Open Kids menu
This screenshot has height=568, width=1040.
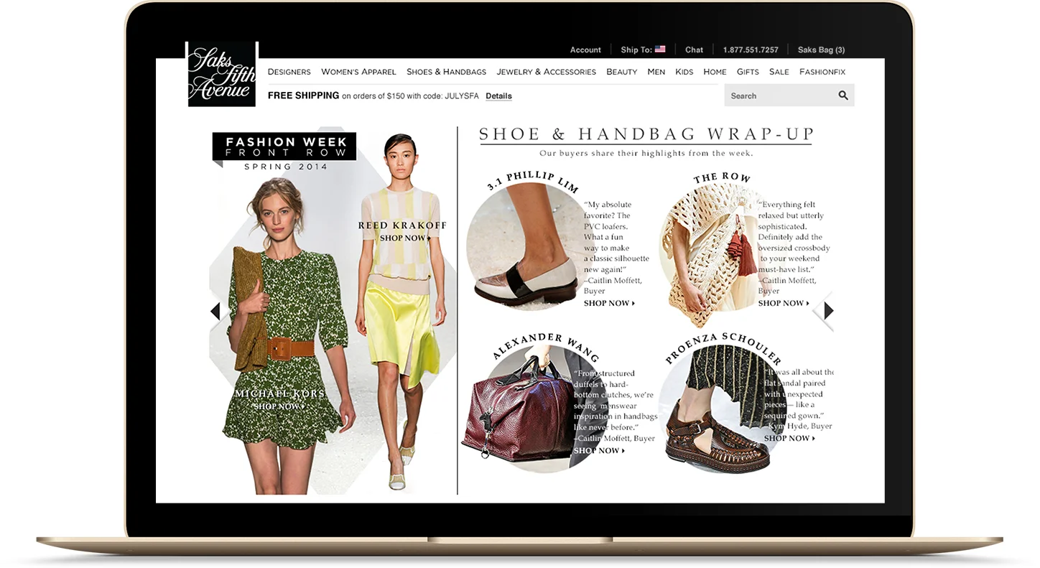(684, 72)
